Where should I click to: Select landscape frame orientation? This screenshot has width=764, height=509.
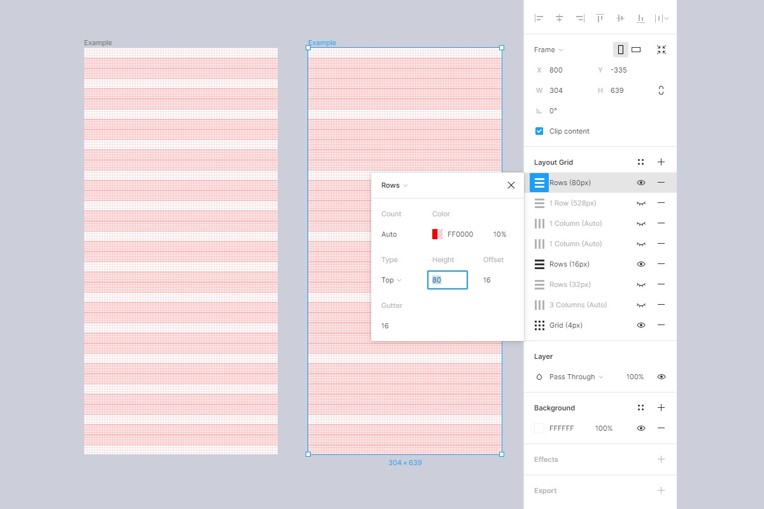(x=636, y=50)
